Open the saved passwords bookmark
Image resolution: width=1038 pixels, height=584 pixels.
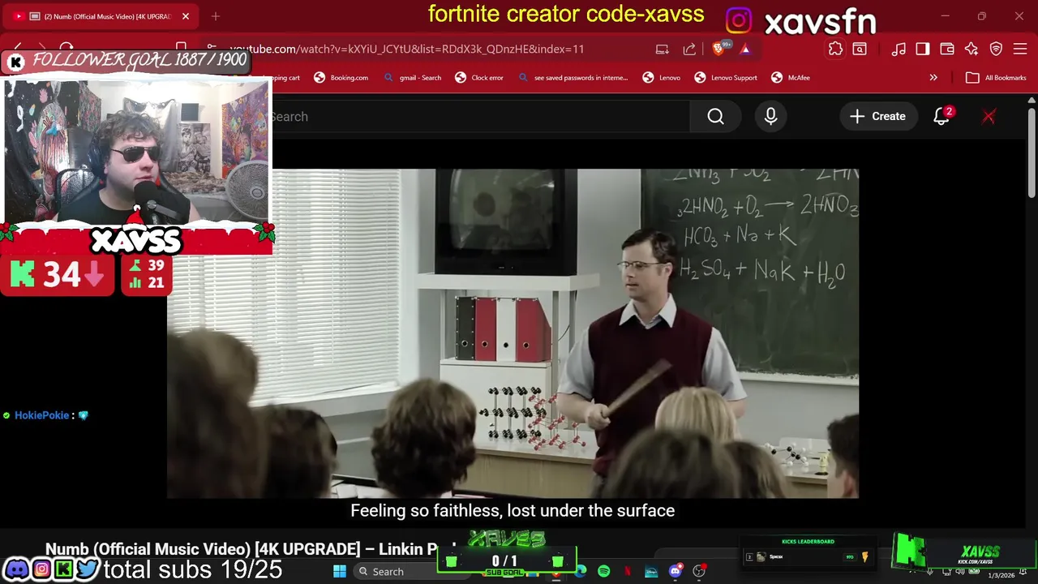[x=573, y=78]
